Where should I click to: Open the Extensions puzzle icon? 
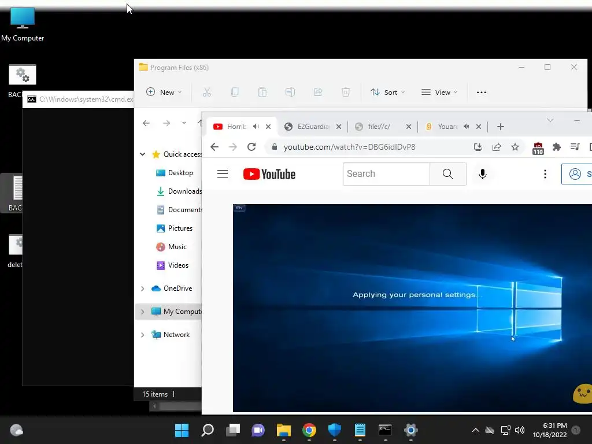[557, 147]
